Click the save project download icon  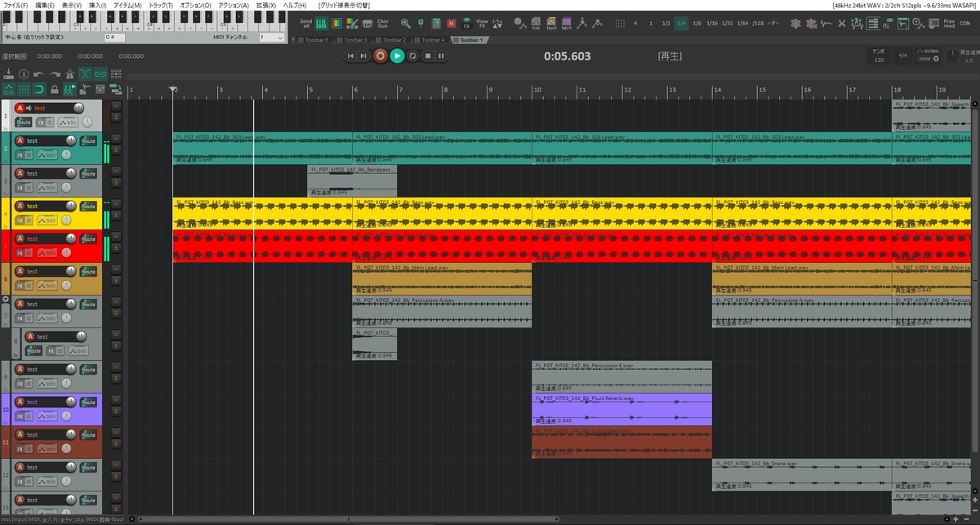pyautogui.click(x=8, y=73)
